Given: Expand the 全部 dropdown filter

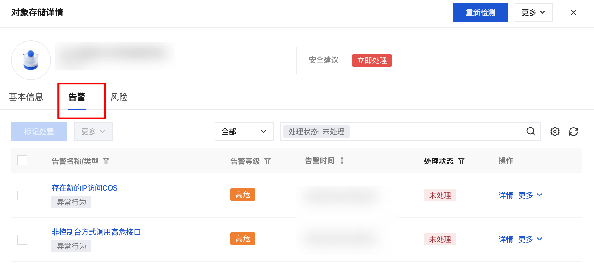Looking at the screenshot, I should click(244, 132).
